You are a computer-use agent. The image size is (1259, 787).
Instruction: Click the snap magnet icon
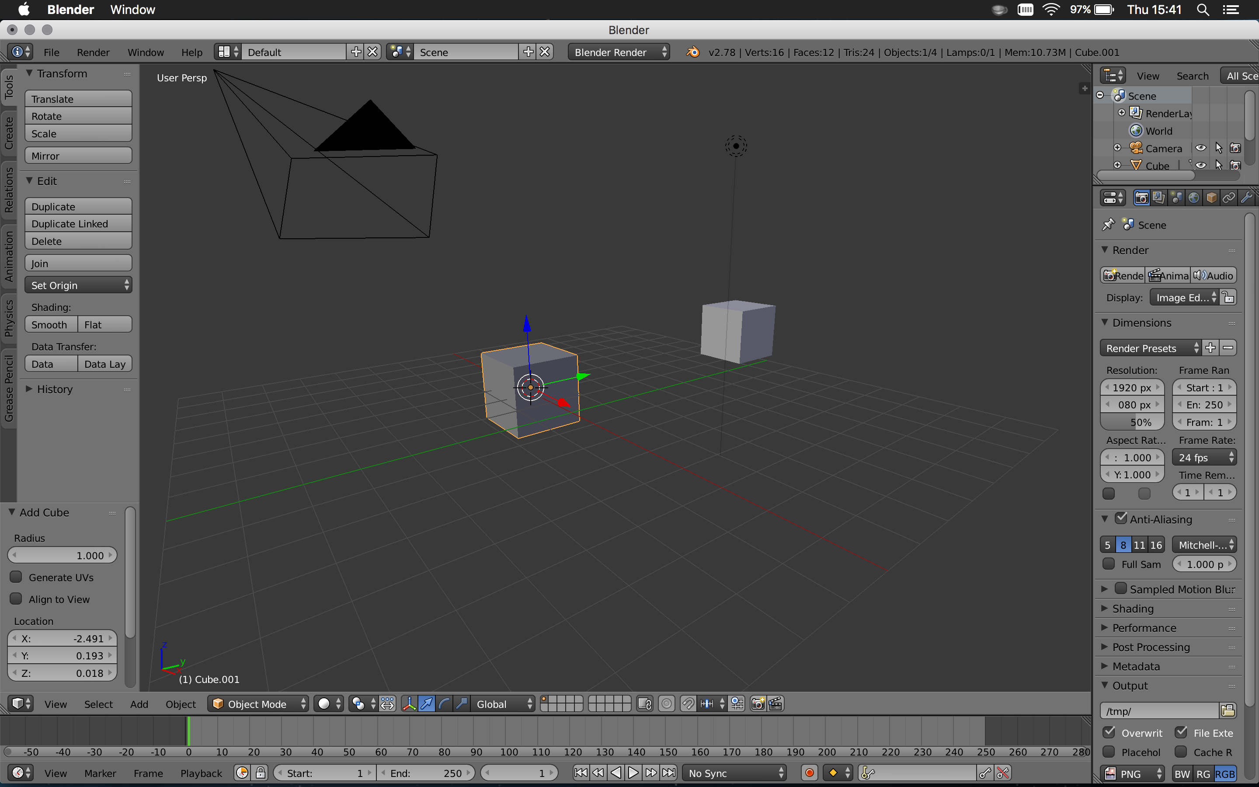[x=688, y=704]
